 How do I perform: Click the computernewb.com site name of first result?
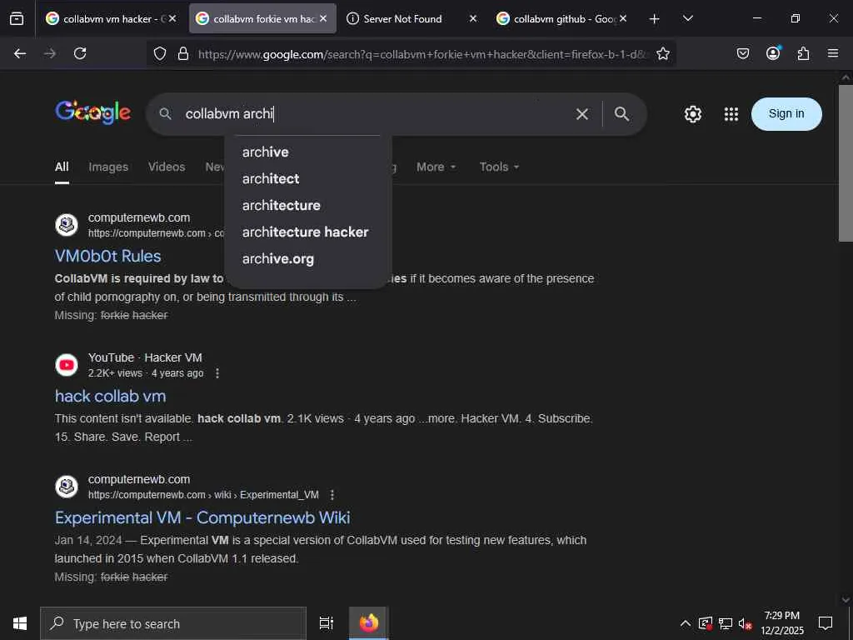click(139, 217)
